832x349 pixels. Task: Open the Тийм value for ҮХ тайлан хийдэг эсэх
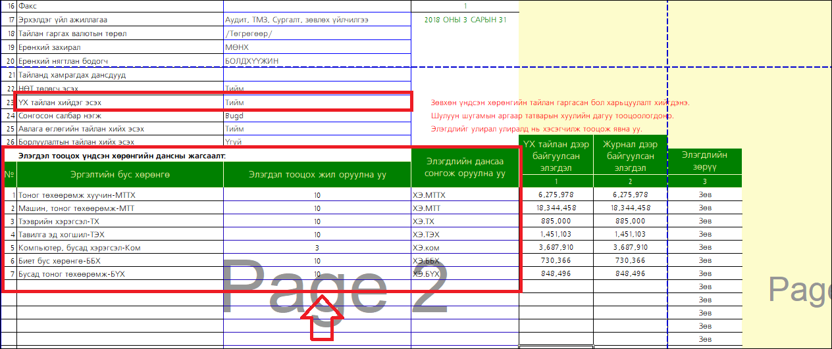pos(234,103)
